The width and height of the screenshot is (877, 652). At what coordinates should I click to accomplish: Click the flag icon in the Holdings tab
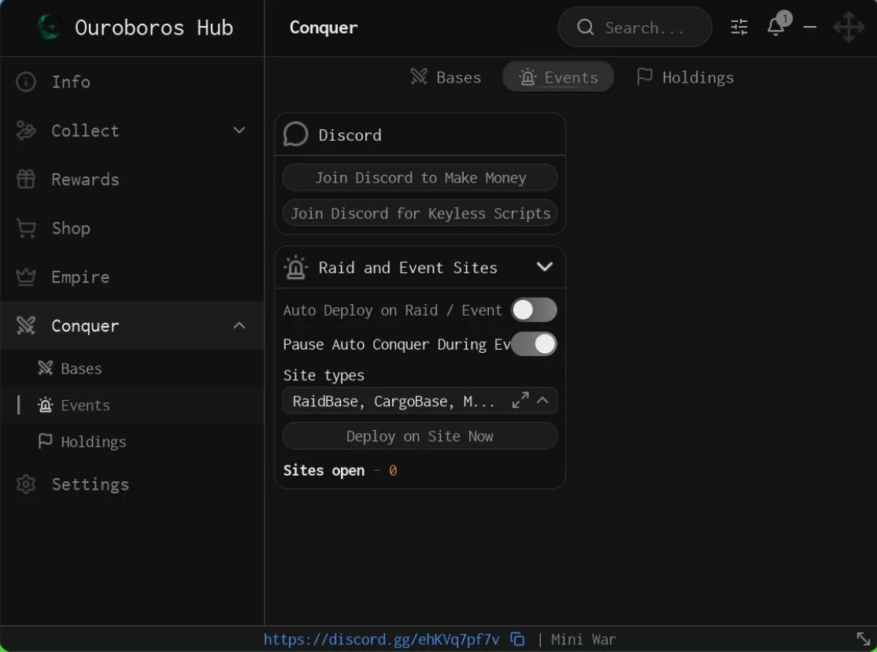pyautogui.click(x=644, y=76)
